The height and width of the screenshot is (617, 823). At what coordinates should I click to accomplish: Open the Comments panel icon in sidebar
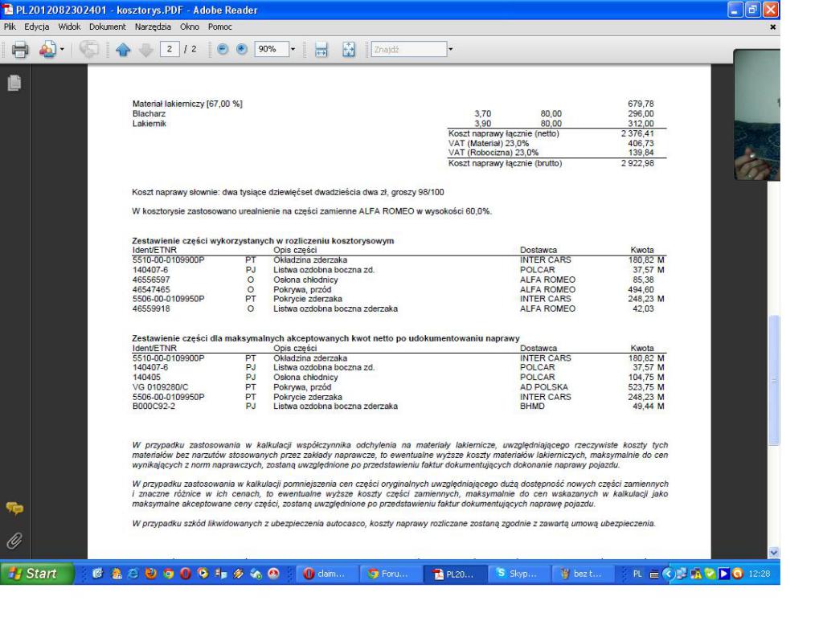click(14, 508)
